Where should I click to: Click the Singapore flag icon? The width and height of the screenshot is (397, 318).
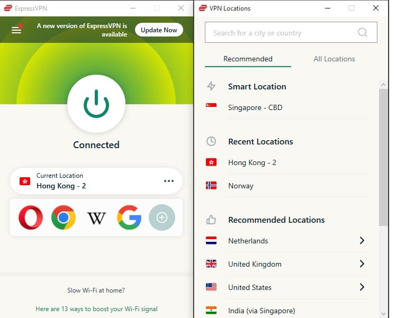211,107
